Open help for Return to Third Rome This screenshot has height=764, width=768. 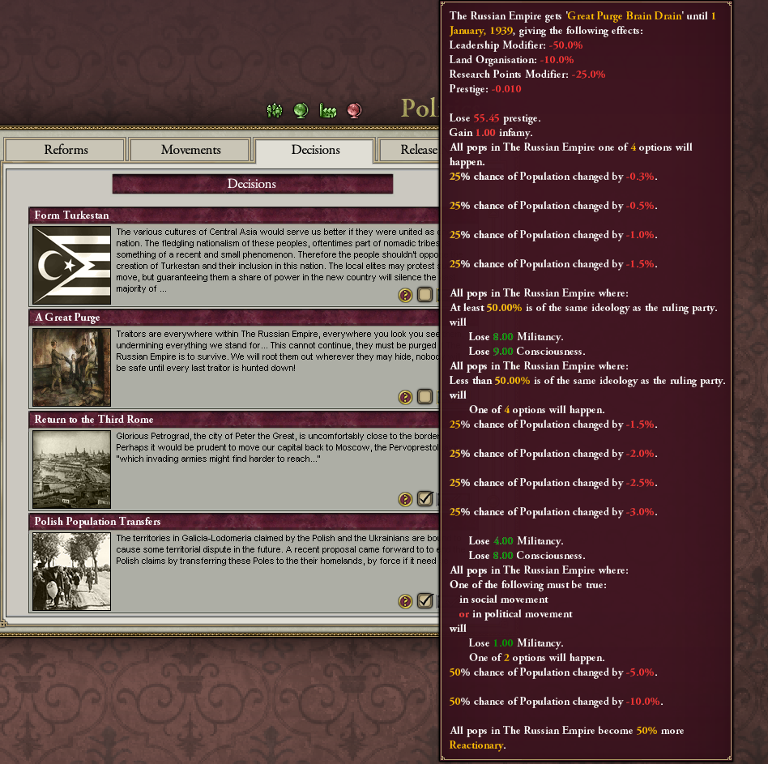[405, 499]
